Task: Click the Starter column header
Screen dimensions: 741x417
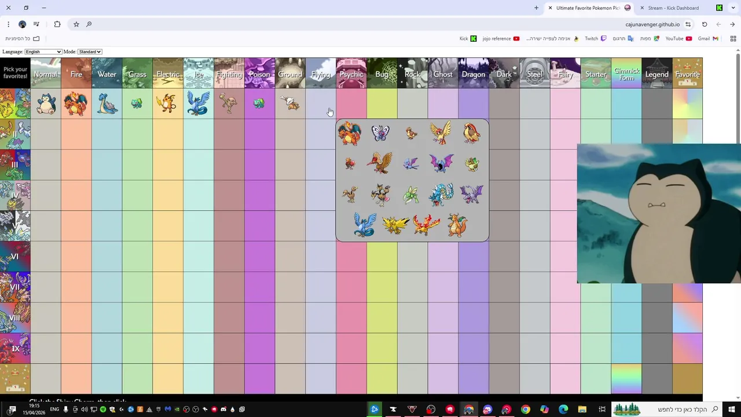Action: (x=596, y=73)
